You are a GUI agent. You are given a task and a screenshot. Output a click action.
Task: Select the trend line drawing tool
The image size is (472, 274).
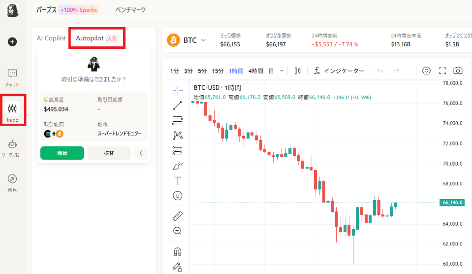(178, 104)
